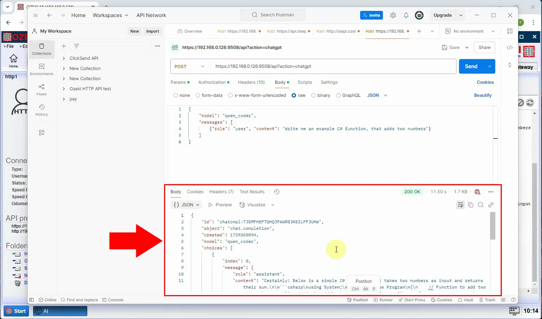Viewport: 542px width, 319px height.
Task: Open the POST method dropdown
Action: [x=190, y=66]
